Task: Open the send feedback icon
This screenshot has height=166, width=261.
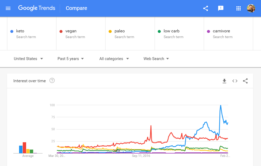Action: (x=221, y=8)
